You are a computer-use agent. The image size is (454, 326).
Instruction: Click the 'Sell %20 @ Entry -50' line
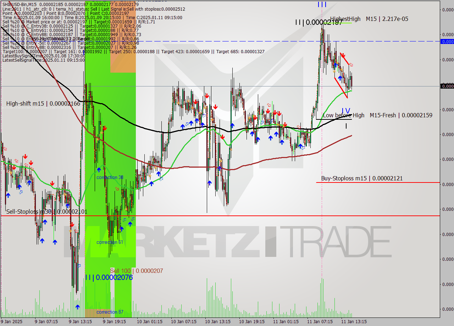pyautogui.click(x=71, y=43)
